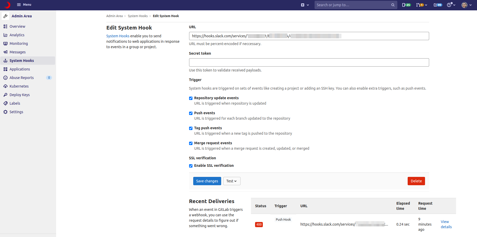Click System Hooks anchor icon in sidebar
Screen dimensions: 477x237
pos(5,61)
